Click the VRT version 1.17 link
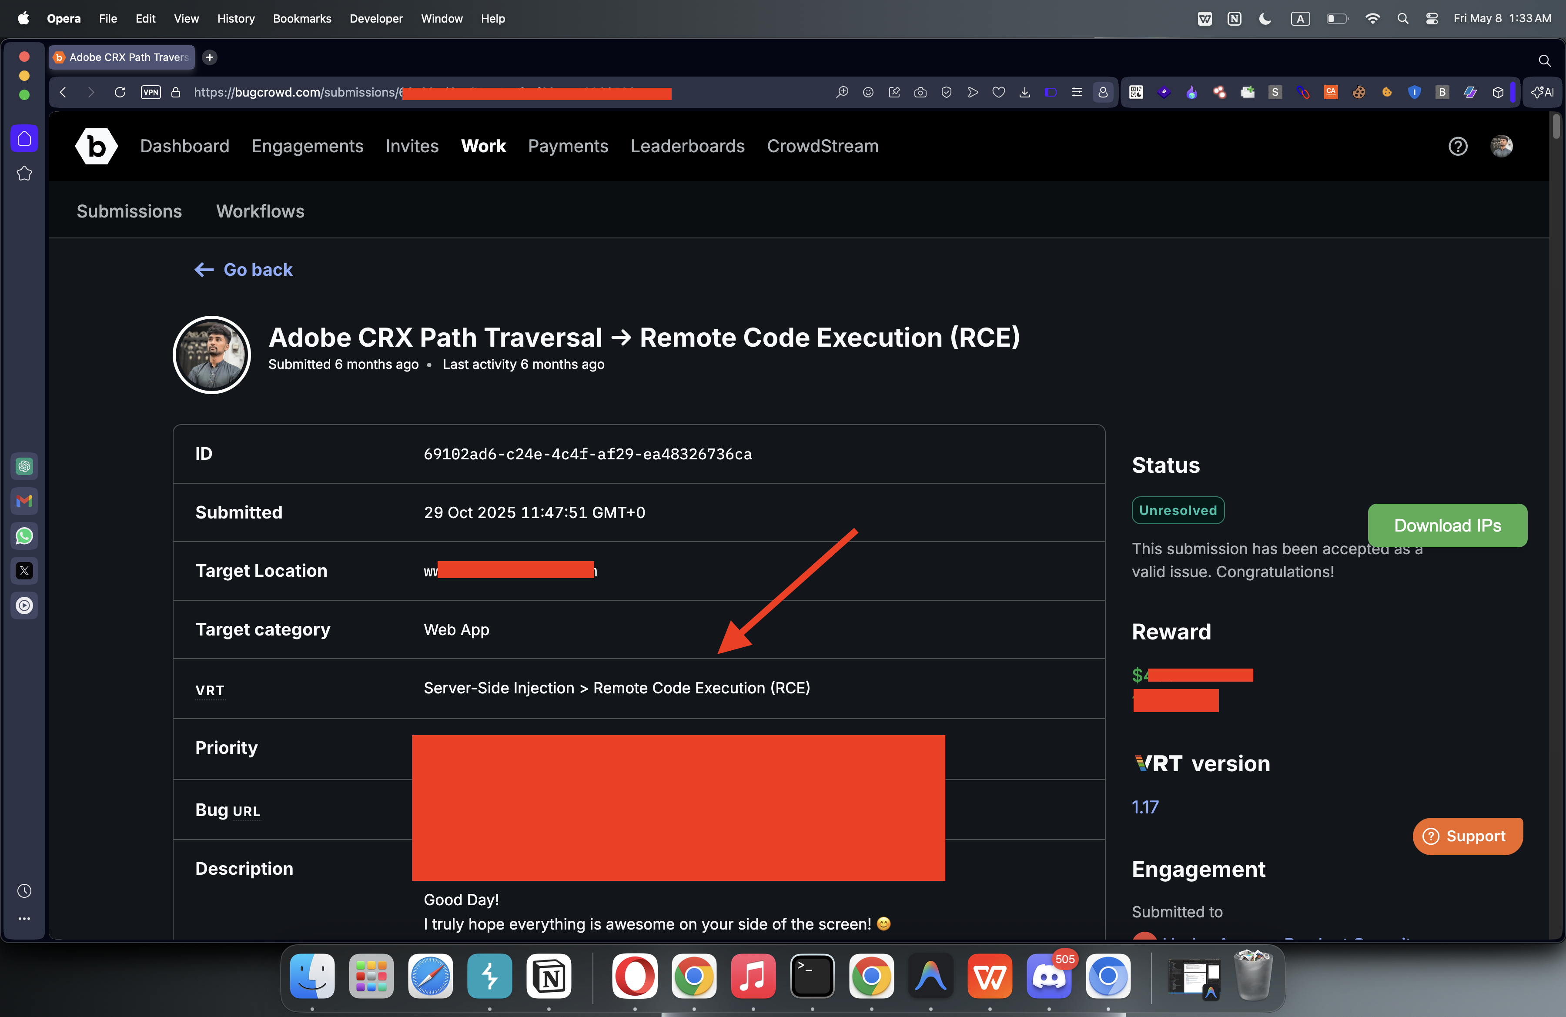The height and width of the screenshot is (1017, 1566). [1145, 807]
